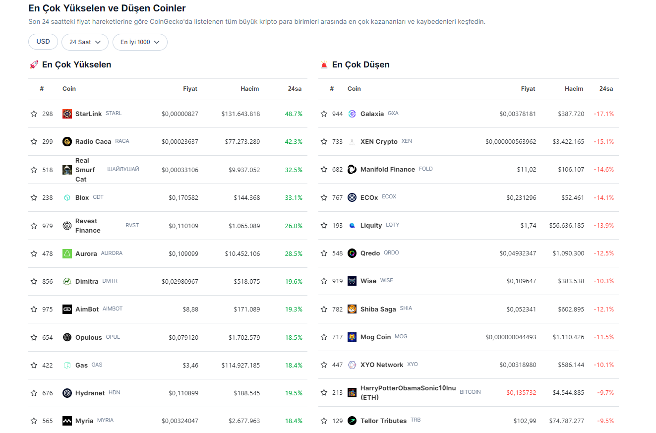Select the USD currency selector

pos(43,42)
